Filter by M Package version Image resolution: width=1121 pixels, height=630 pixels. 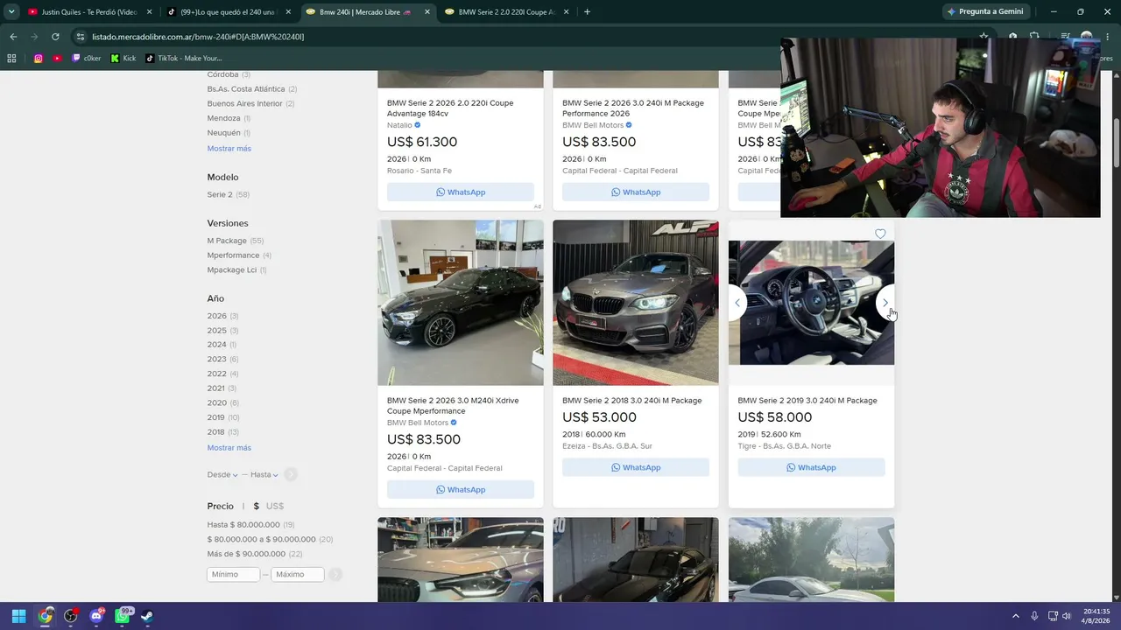click(236, 241)
